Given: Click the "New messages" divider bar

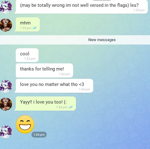Looking at the screenshot, I should (75, 40).
